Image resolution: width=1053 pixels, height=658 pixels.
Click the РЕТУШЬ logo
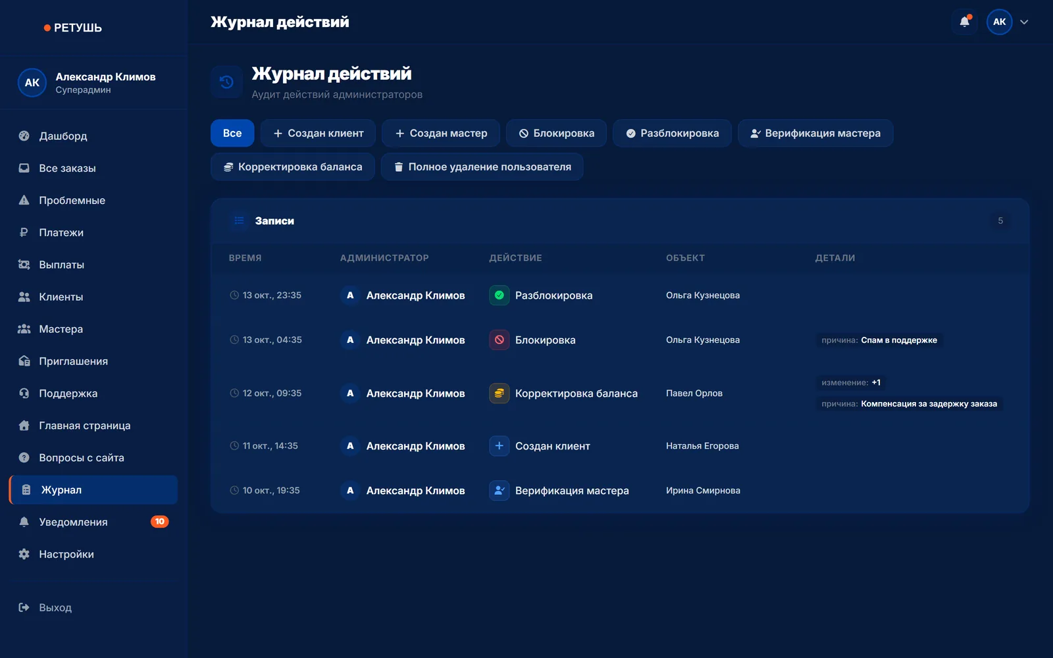pos(73,28)
